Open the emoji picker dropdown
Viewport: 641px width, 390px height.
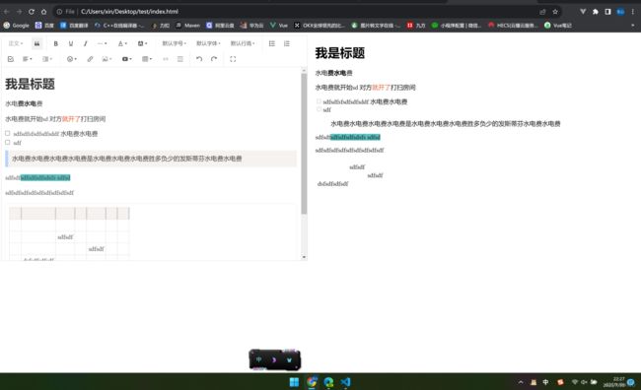[72, 59]
